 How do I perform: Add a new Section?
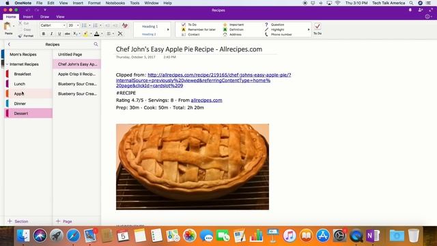pos(18,221)
